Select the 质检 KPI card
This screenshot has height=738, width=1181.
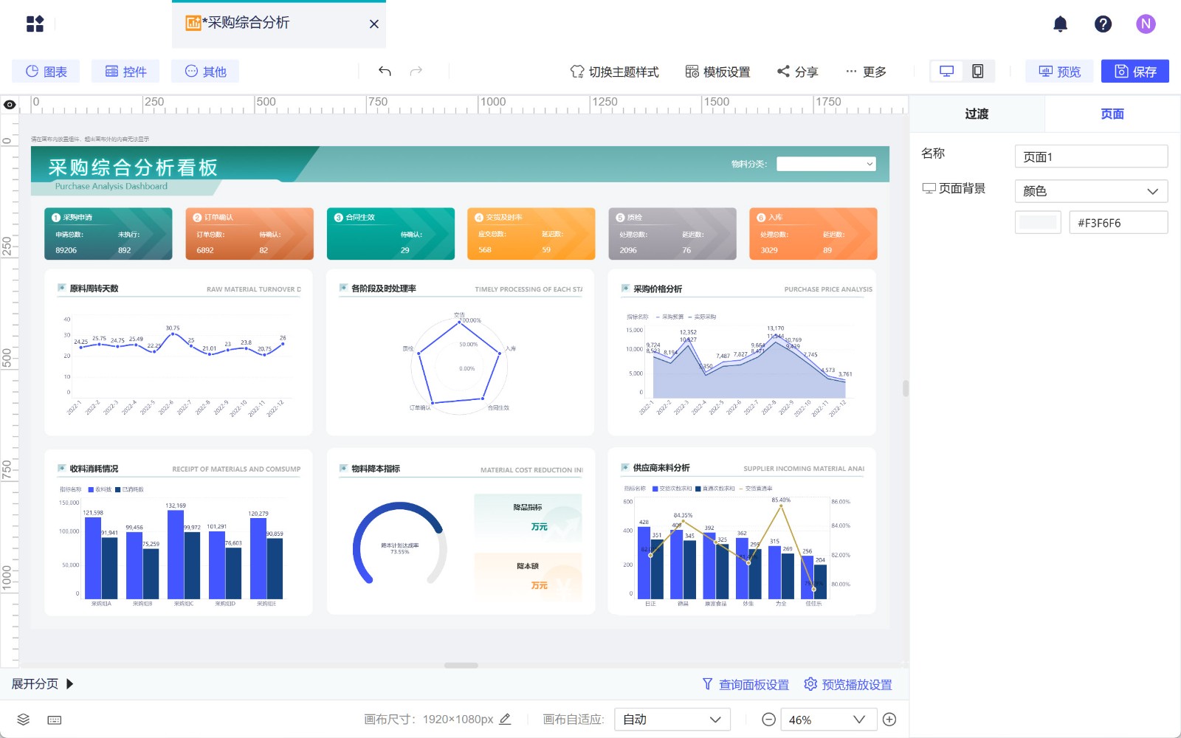pyautogui.click(x=672, y=234)
